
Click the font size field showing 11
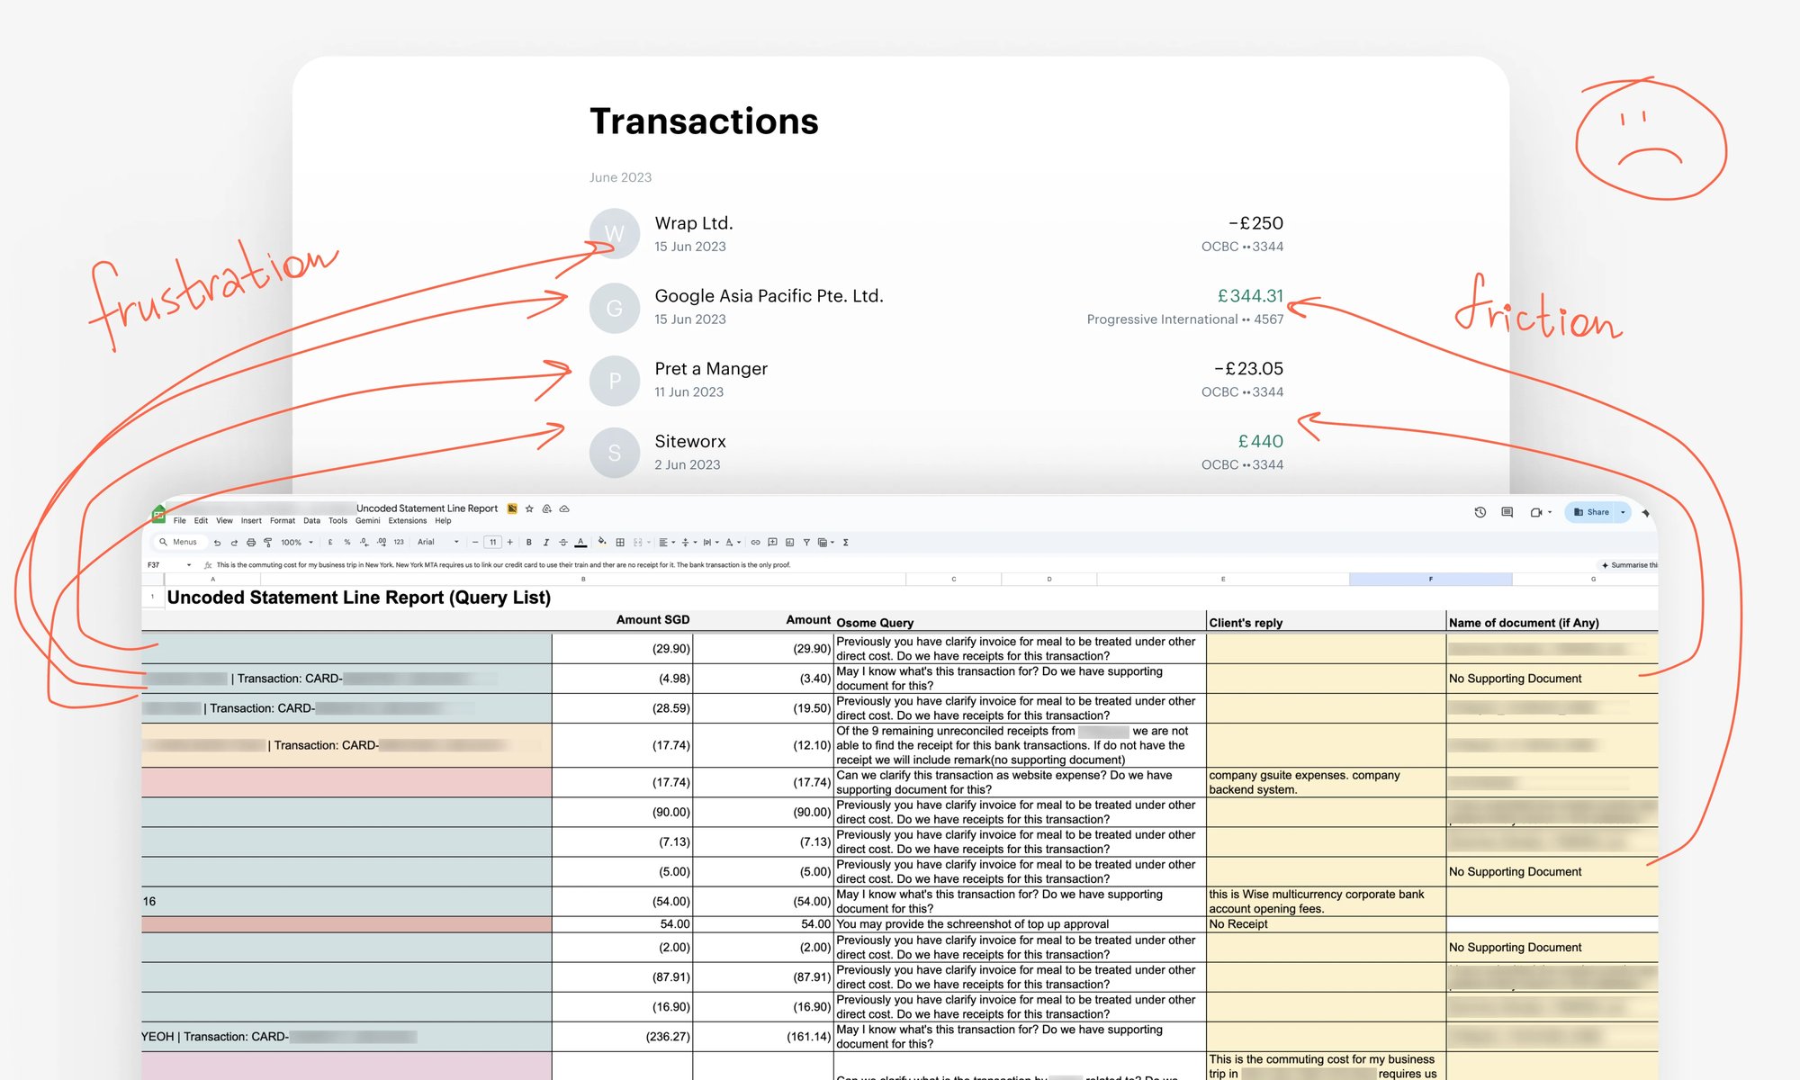492,542
